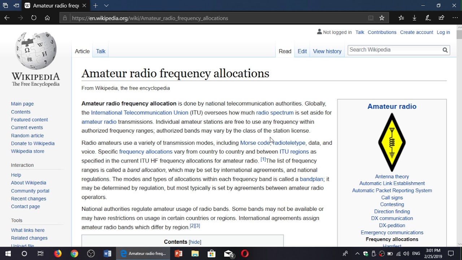This screenshot has height=260, width=462.
Task: Click the Log in link
Action: 443,32
